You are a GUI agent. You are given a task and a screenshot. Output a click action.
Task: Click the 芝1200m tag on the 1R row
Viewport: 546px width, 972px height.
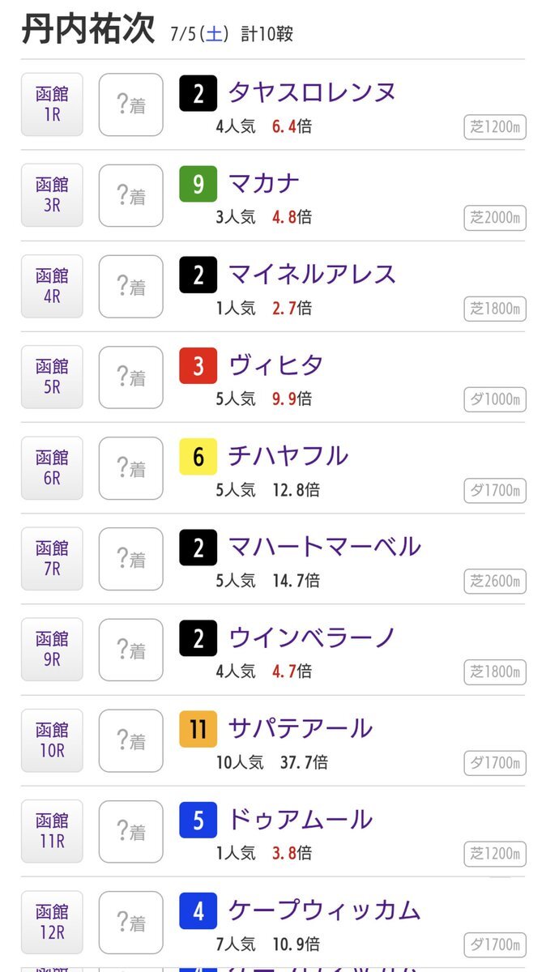pyautogui.click(x=496, y=127)
